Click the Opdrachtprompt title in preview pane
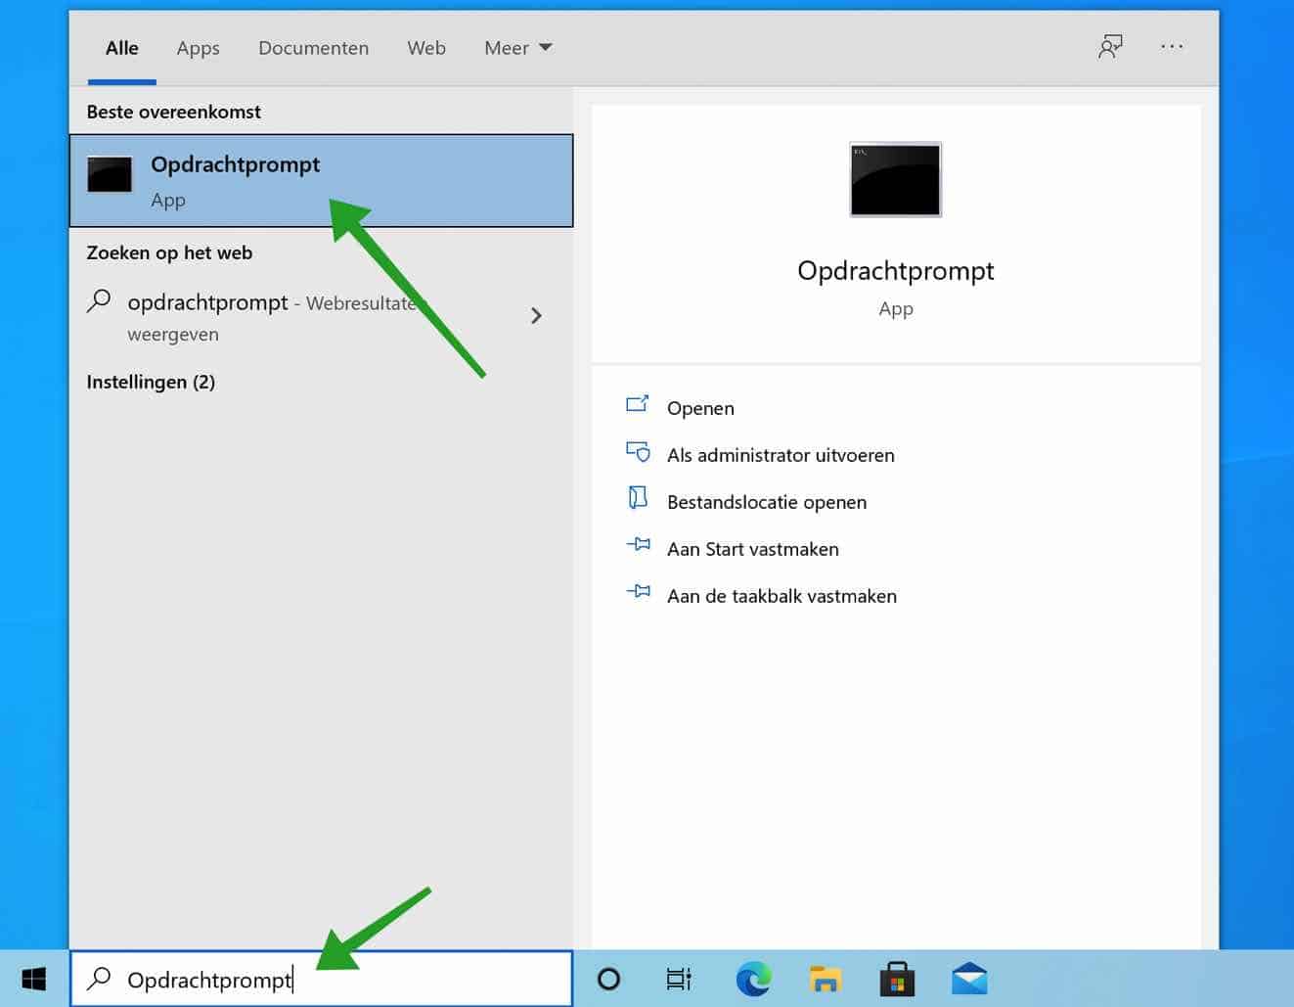1294x1007 pixels. (x=896, y=271)
